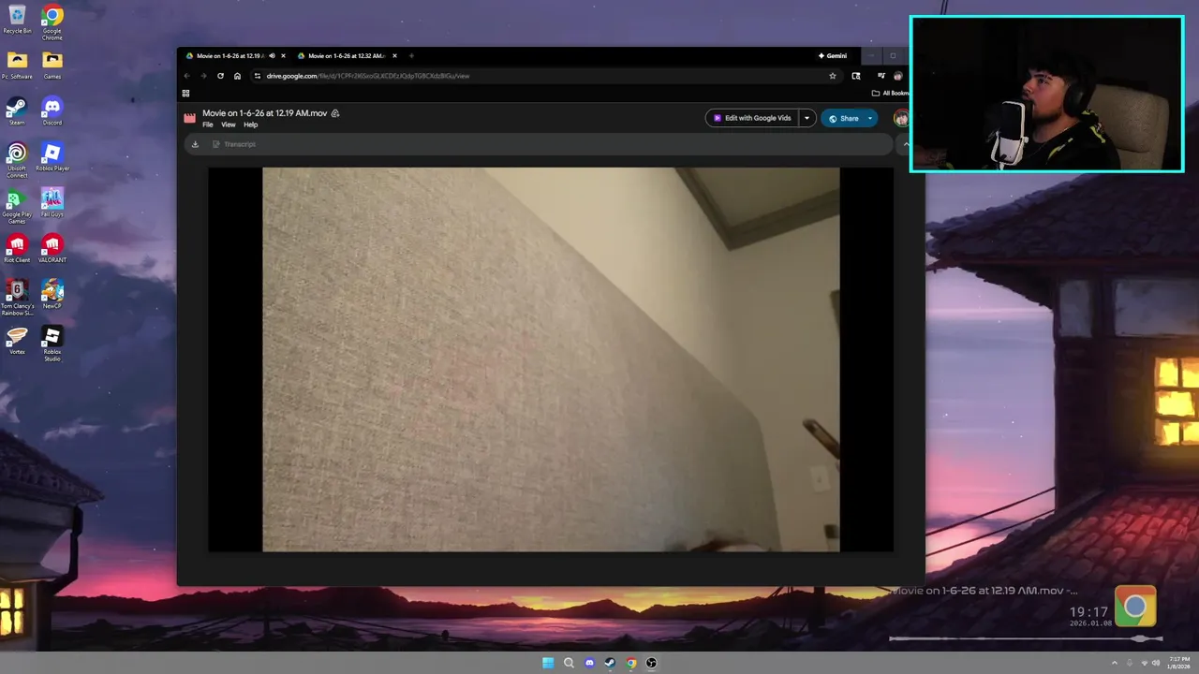Viewport: 1199px width, 674px height.
Task: Go back in the Chrome browser
Action: [x=186, y=76]
